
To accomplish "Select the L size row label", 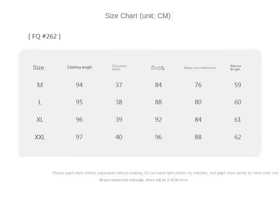I will coord(40,102).
